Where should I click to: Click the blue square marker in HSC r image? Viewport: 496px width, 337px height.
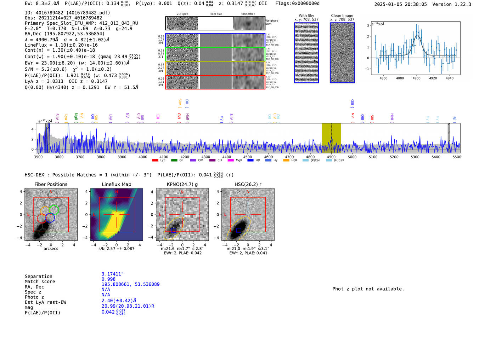pyautogui.click(x=239, y=230)
